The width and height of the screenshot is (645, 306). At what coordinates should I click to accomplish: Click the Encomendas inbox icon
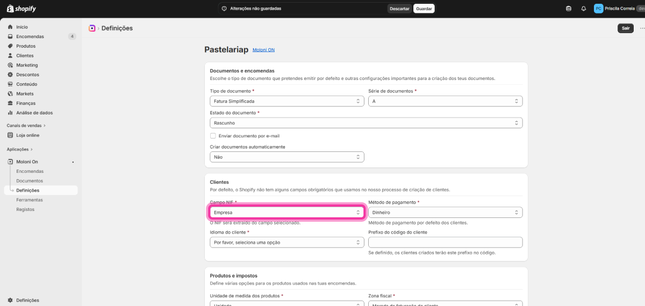coord(10,37)
